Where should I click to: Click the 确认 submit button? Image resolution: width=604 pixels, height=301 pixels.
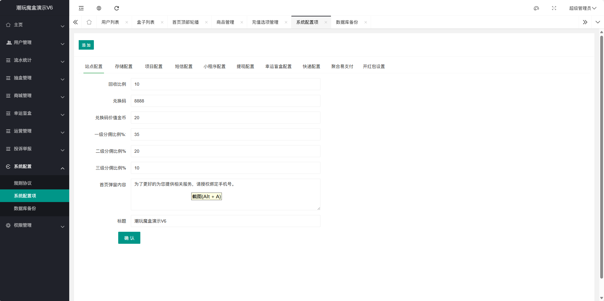[x=129, y=238]
